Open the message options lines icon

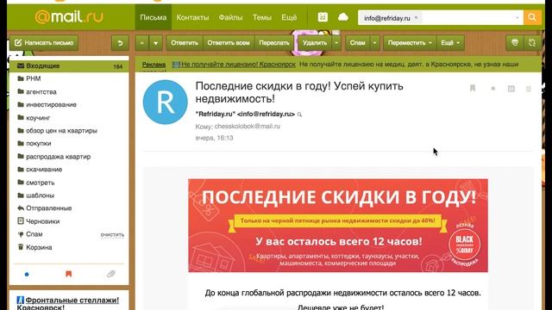coord(529,89)
